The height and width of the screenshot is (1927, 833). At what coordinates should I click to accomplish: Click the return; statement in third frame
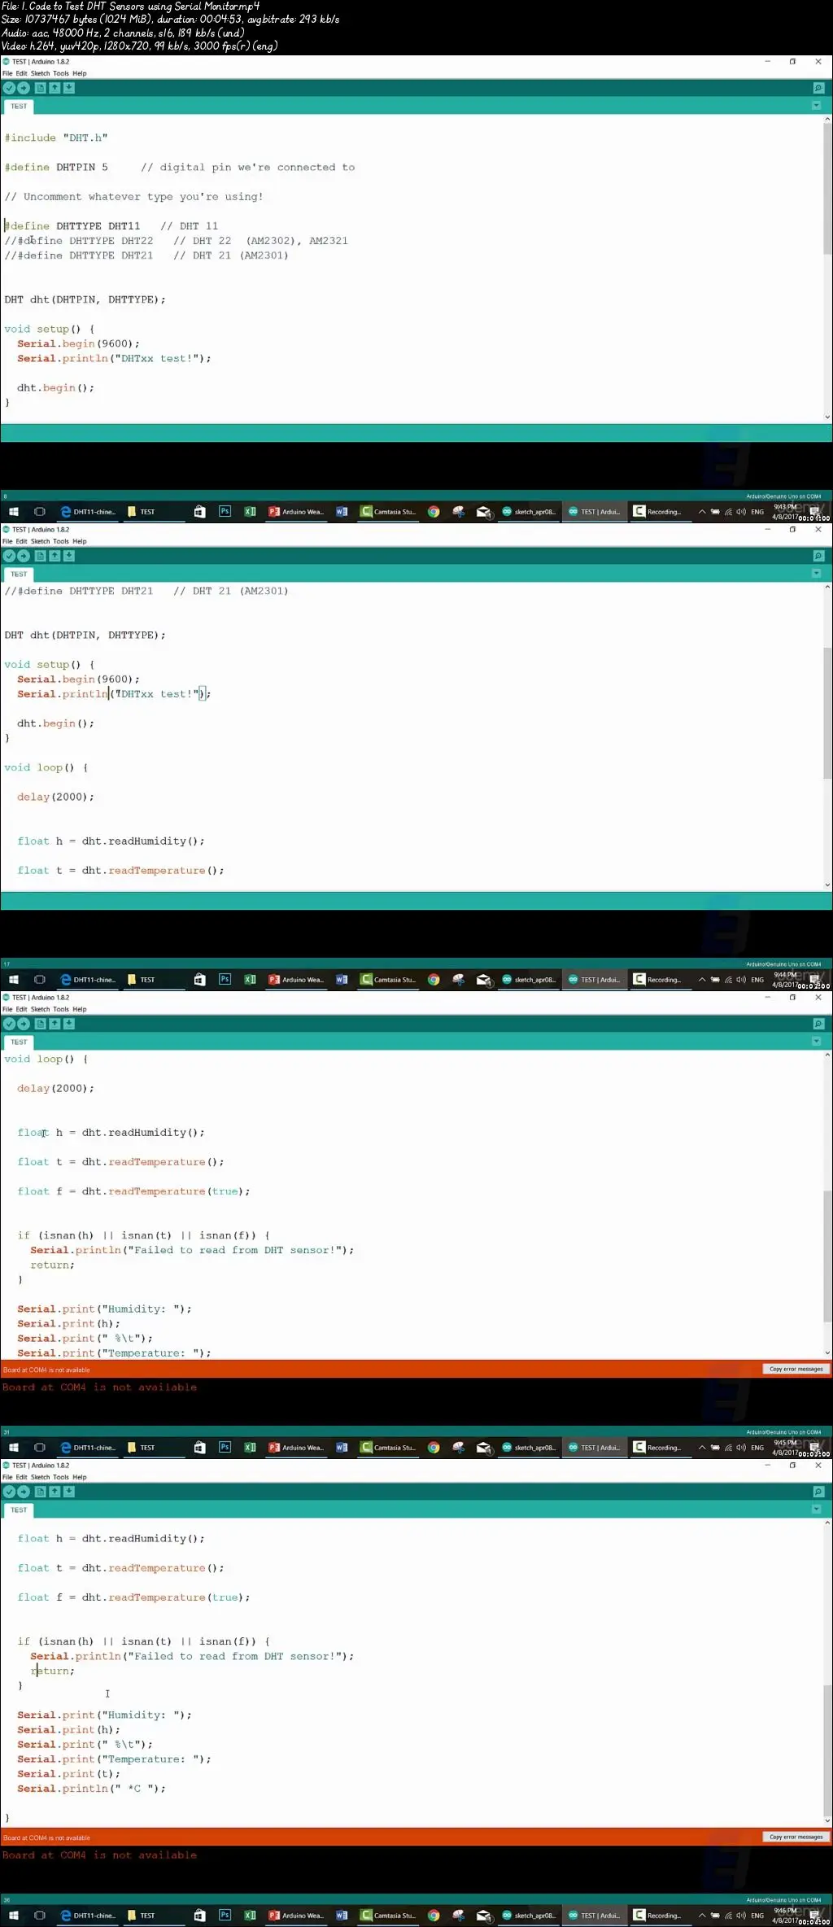tap(52, 1265)
